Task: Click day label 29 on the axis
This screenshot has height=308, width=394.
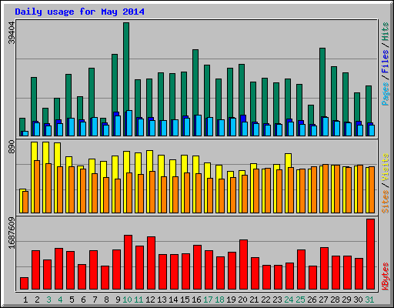Action: (346, 300)
